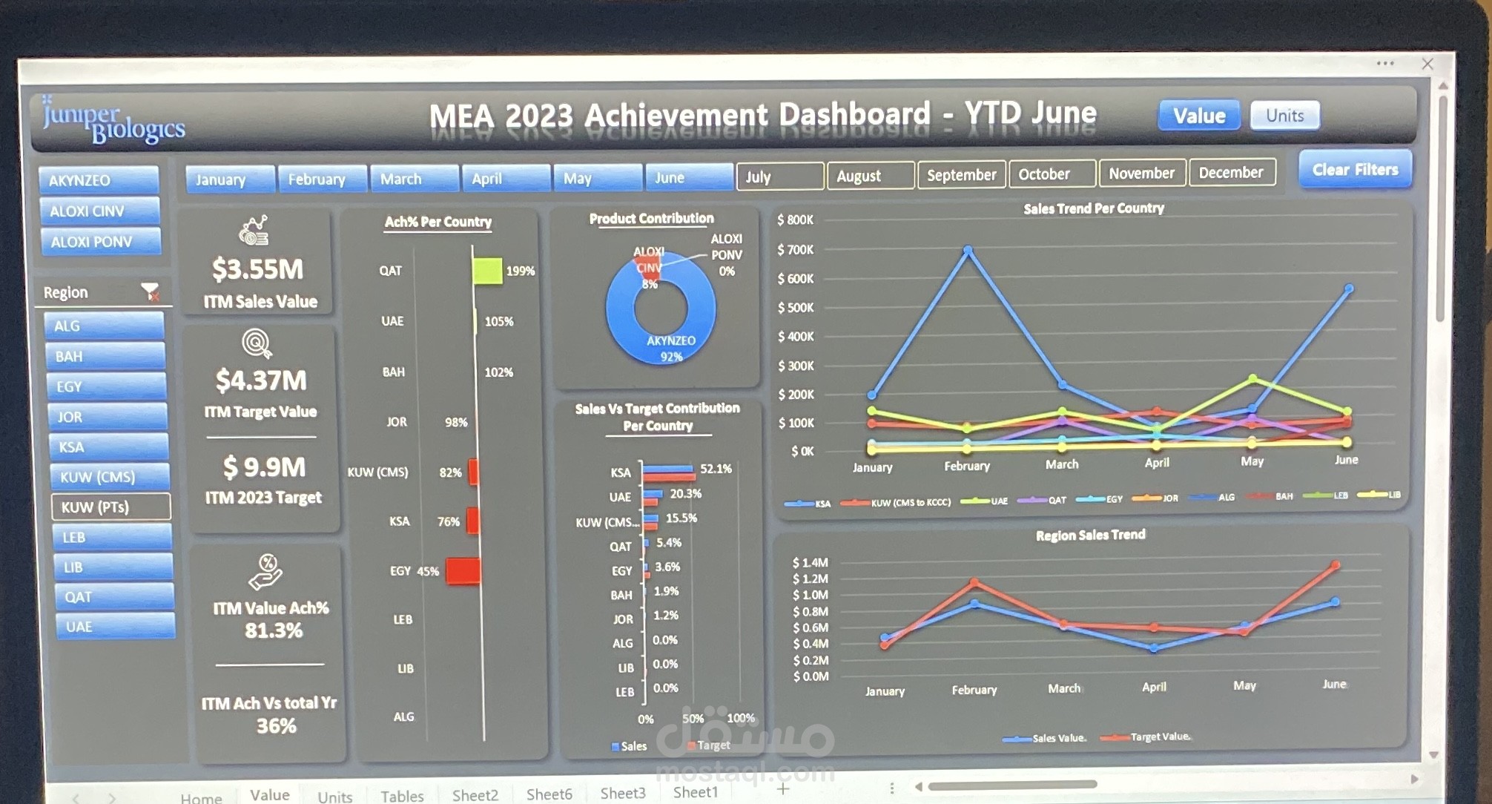Open the Sheet6 tab
The height and width of the screenshot is (804, 1492).
(549, 794)
